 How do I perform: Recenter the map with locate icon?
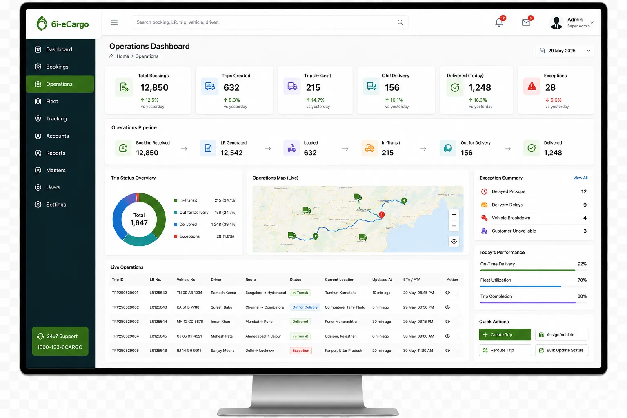click(x=454, y=241)
